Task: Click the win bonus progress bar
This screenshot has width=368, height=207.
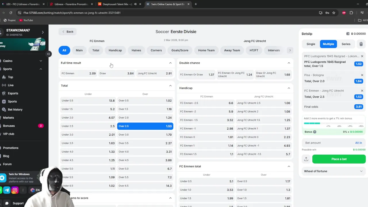Action: click(333, 123)
